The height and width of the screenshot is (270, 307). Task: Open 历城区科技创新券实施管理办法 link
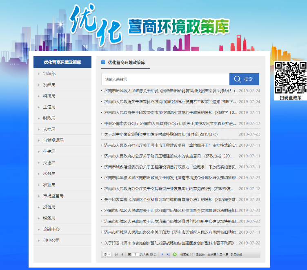pos(171,210)
